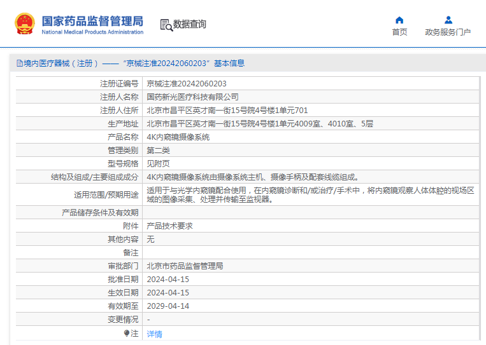
Task: Click the 政务服务门户 user icon
Action: pyautogui.click(x=448, y=20)
